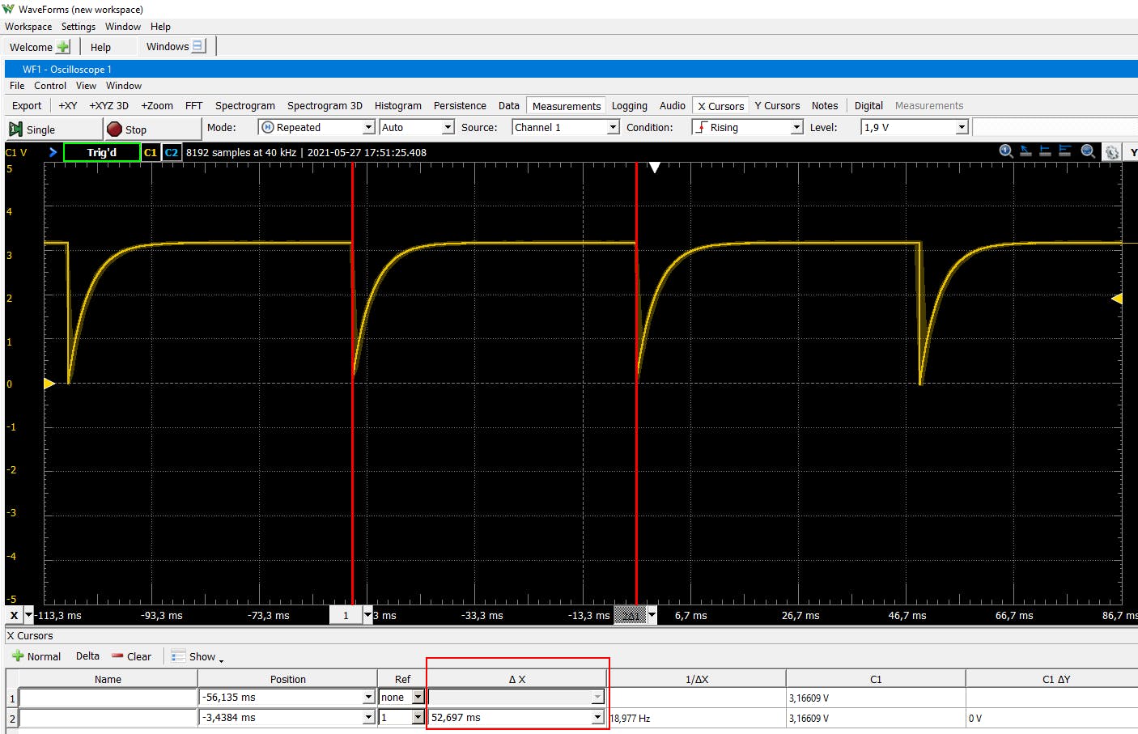Screen dimensions: 1138x734
Task: Click the trigger level yellow arrow marker
Action: coord(1116,299)
